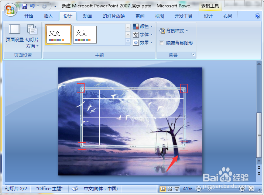
Task: Open the 插入 tab
Action: pyautogui.click(x=48, y=16)
